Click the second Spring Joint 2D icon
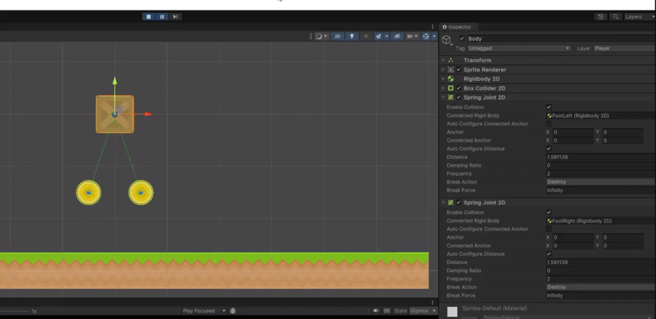Screen dimensions: 656x319 451,203
